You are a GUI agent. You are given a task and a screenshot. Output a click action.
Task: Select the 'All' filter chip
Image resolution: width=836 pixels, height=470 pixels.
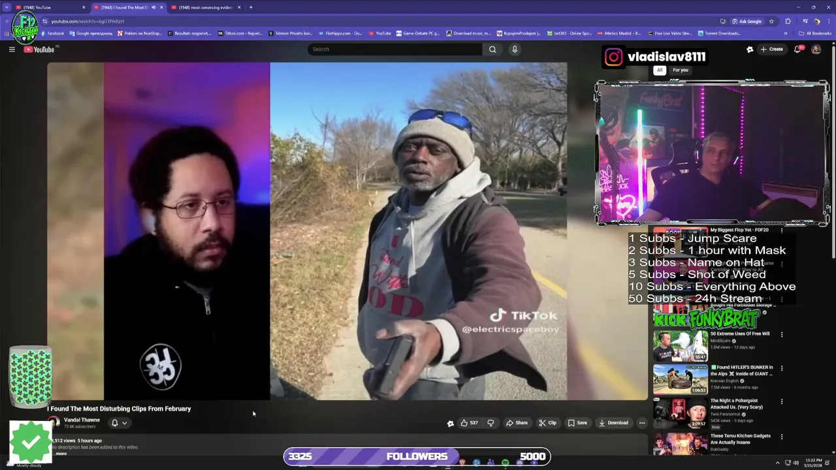click(660, 70)
